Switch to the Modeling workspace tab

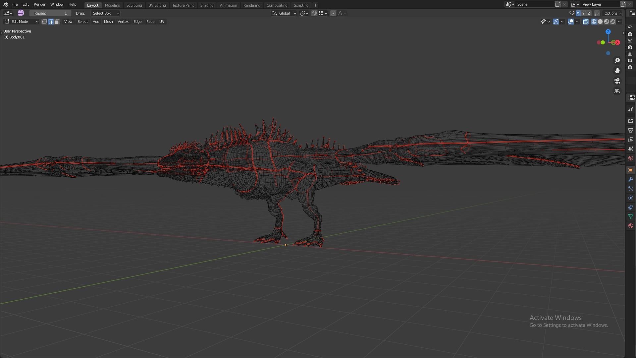[x=112, y=5]
